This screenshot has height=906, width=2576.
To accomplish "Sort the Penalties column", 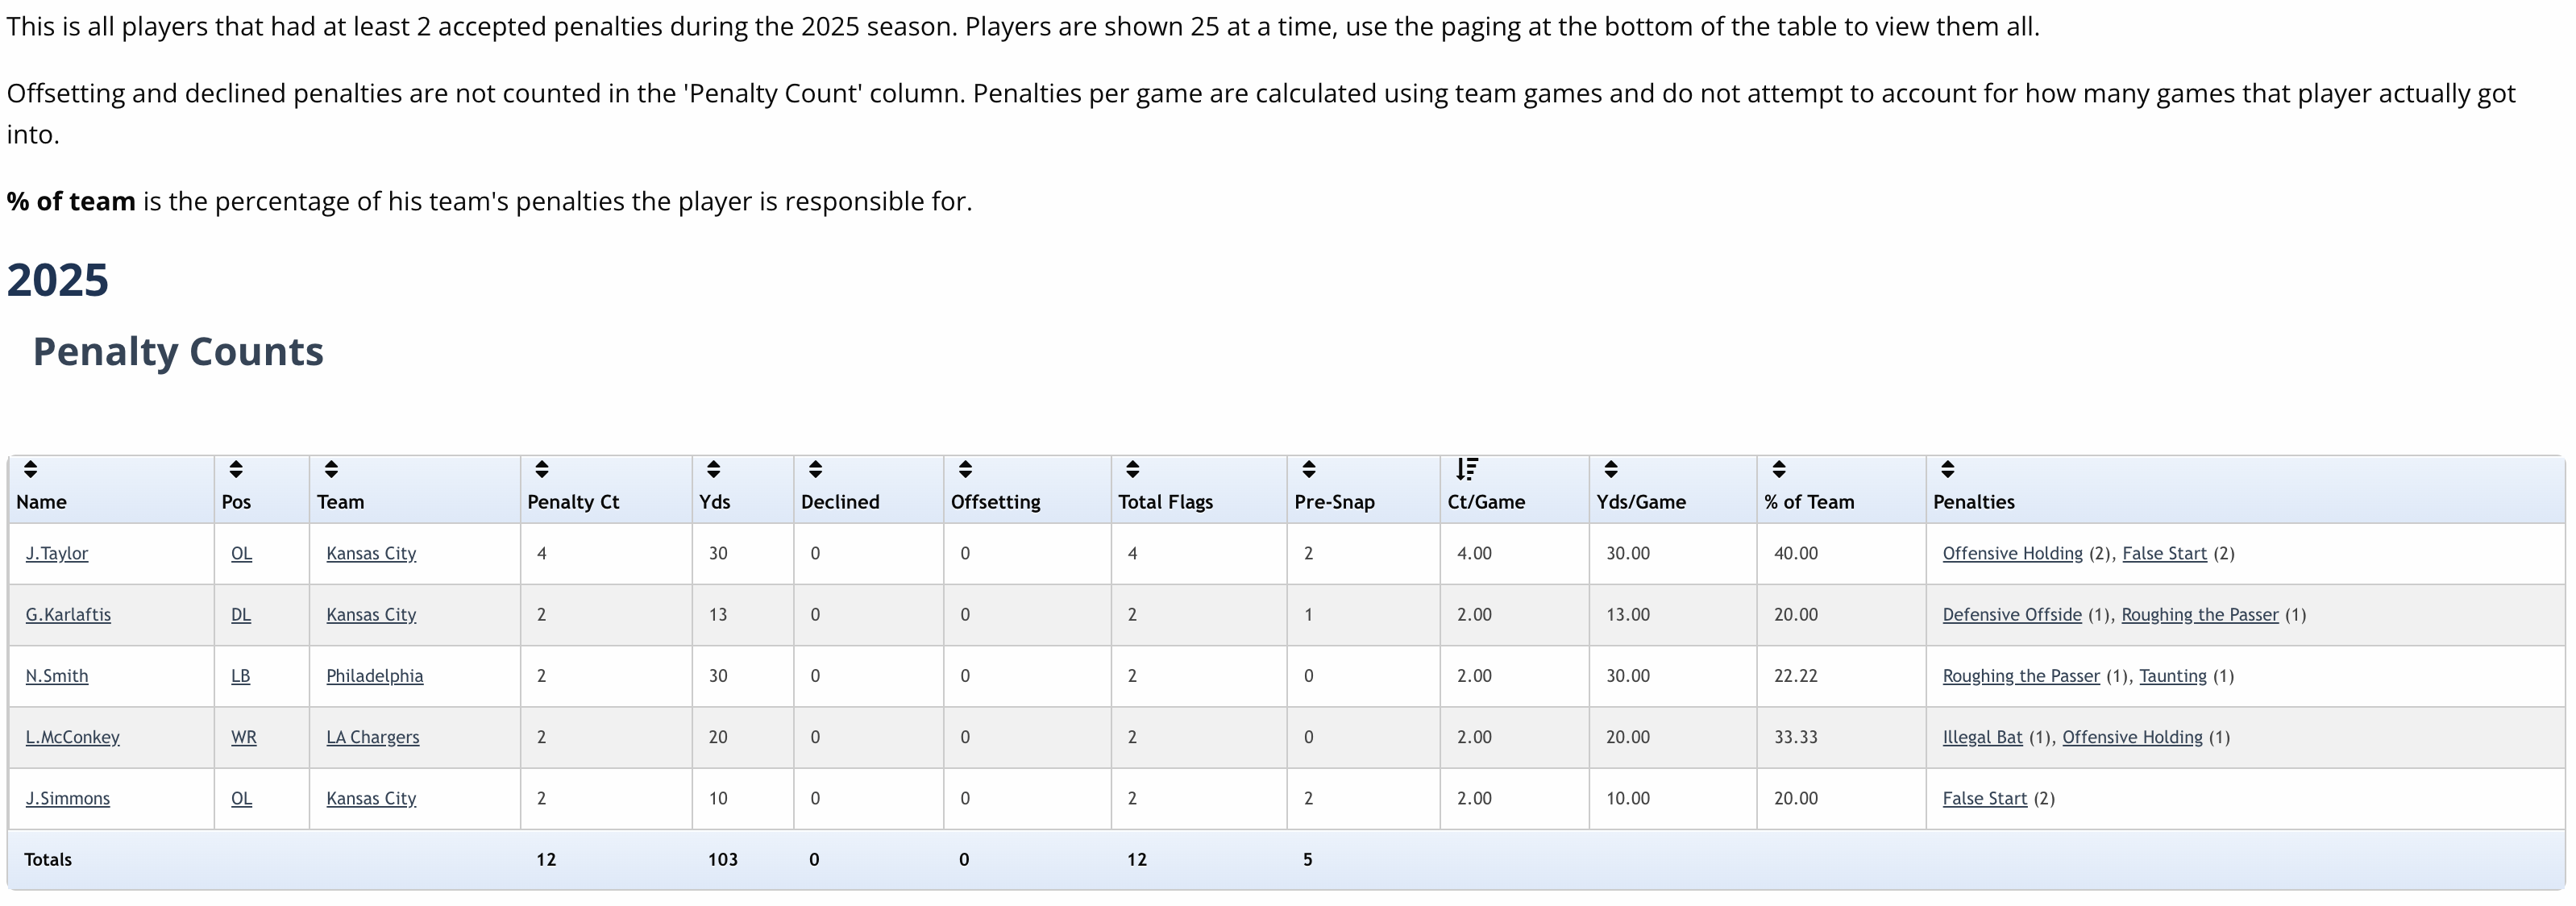I will (x=1948, y=469).
